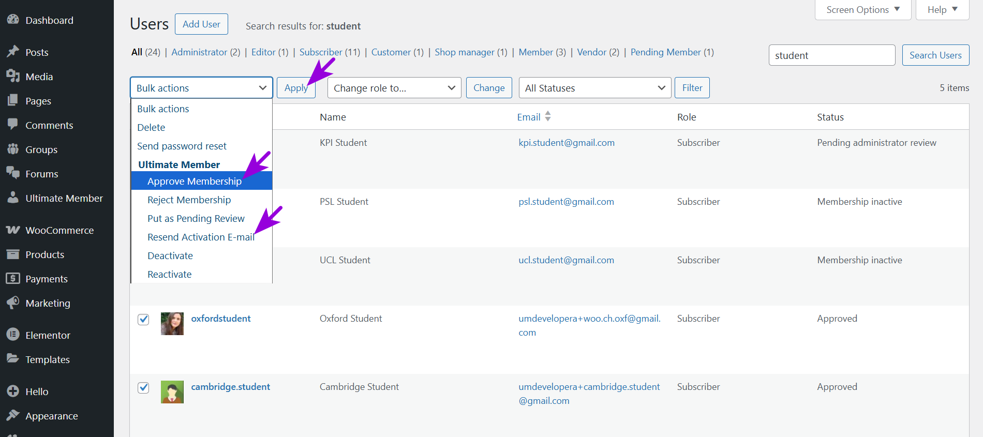Click the Email column sort arrows
The width and height of the screenshot is (983, 437).
click(x=548, y=117)
